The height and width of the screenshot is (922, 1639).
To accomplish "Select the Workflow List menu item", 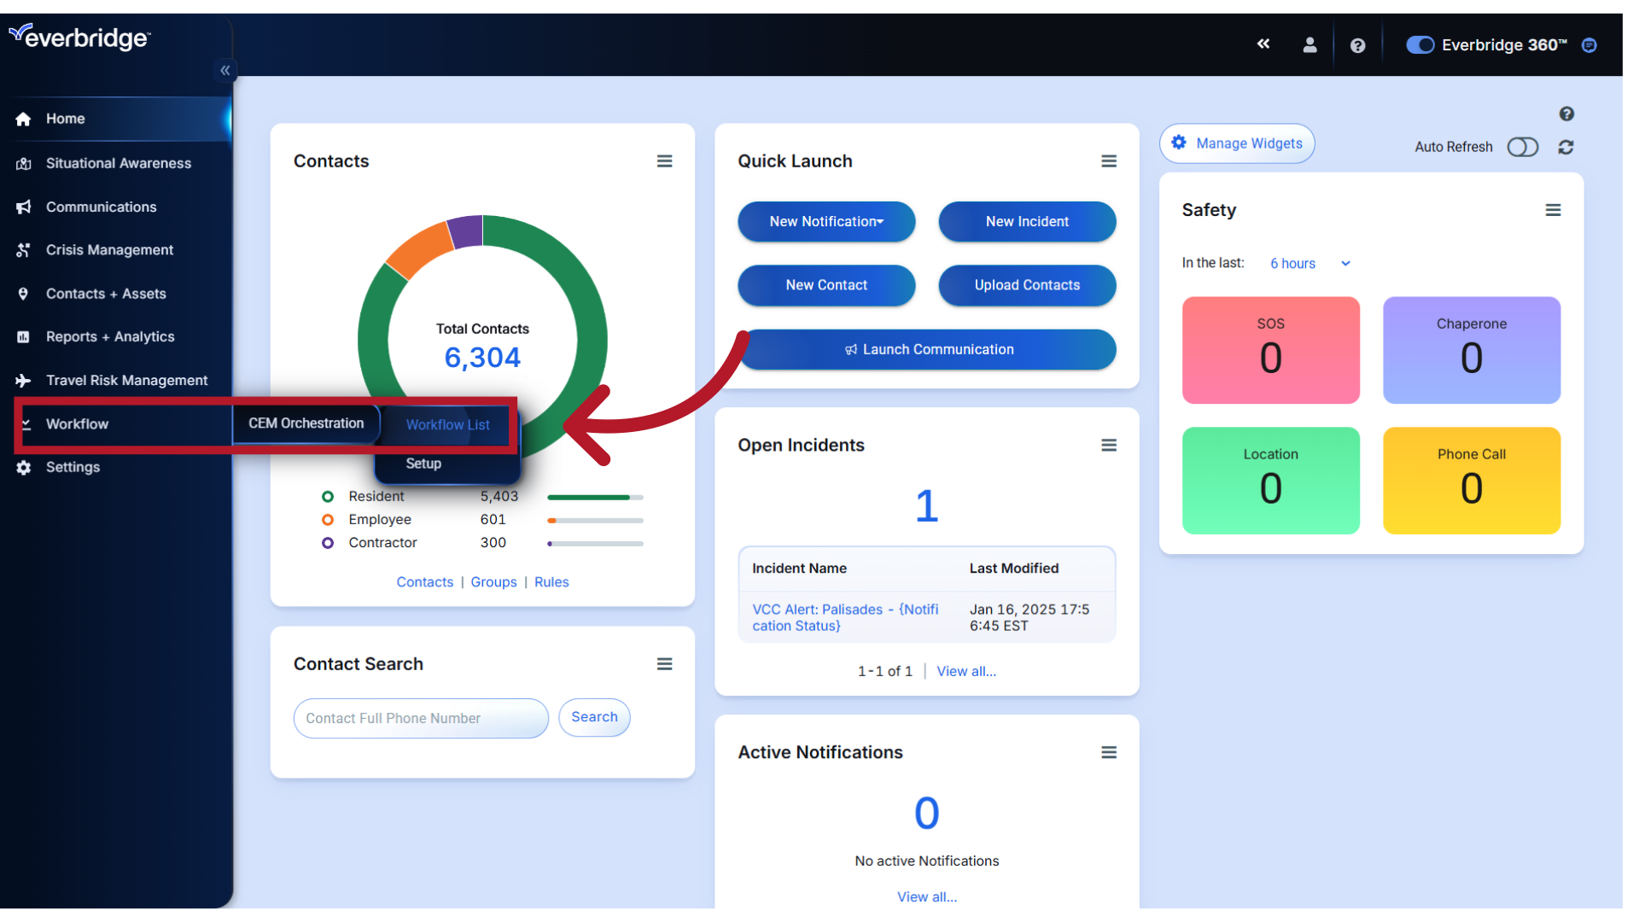I will (447, 424).
